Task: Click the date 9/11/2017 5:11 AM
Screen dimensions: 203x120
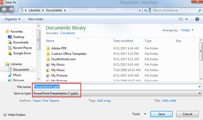Action: (126, 59)
